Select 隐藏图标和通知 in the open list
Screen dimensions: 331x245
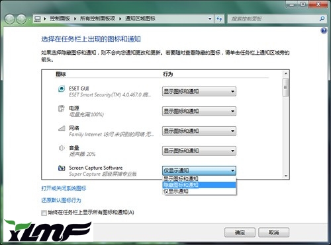(x=199, y=185)
